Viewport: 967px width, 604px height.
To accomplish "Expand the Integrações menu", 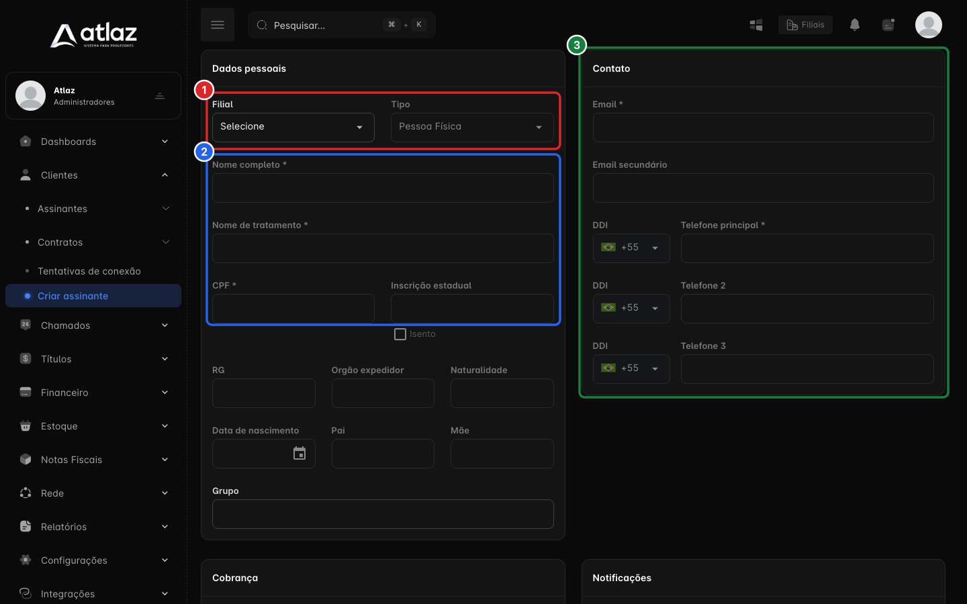I will click(x=93, y=594).
